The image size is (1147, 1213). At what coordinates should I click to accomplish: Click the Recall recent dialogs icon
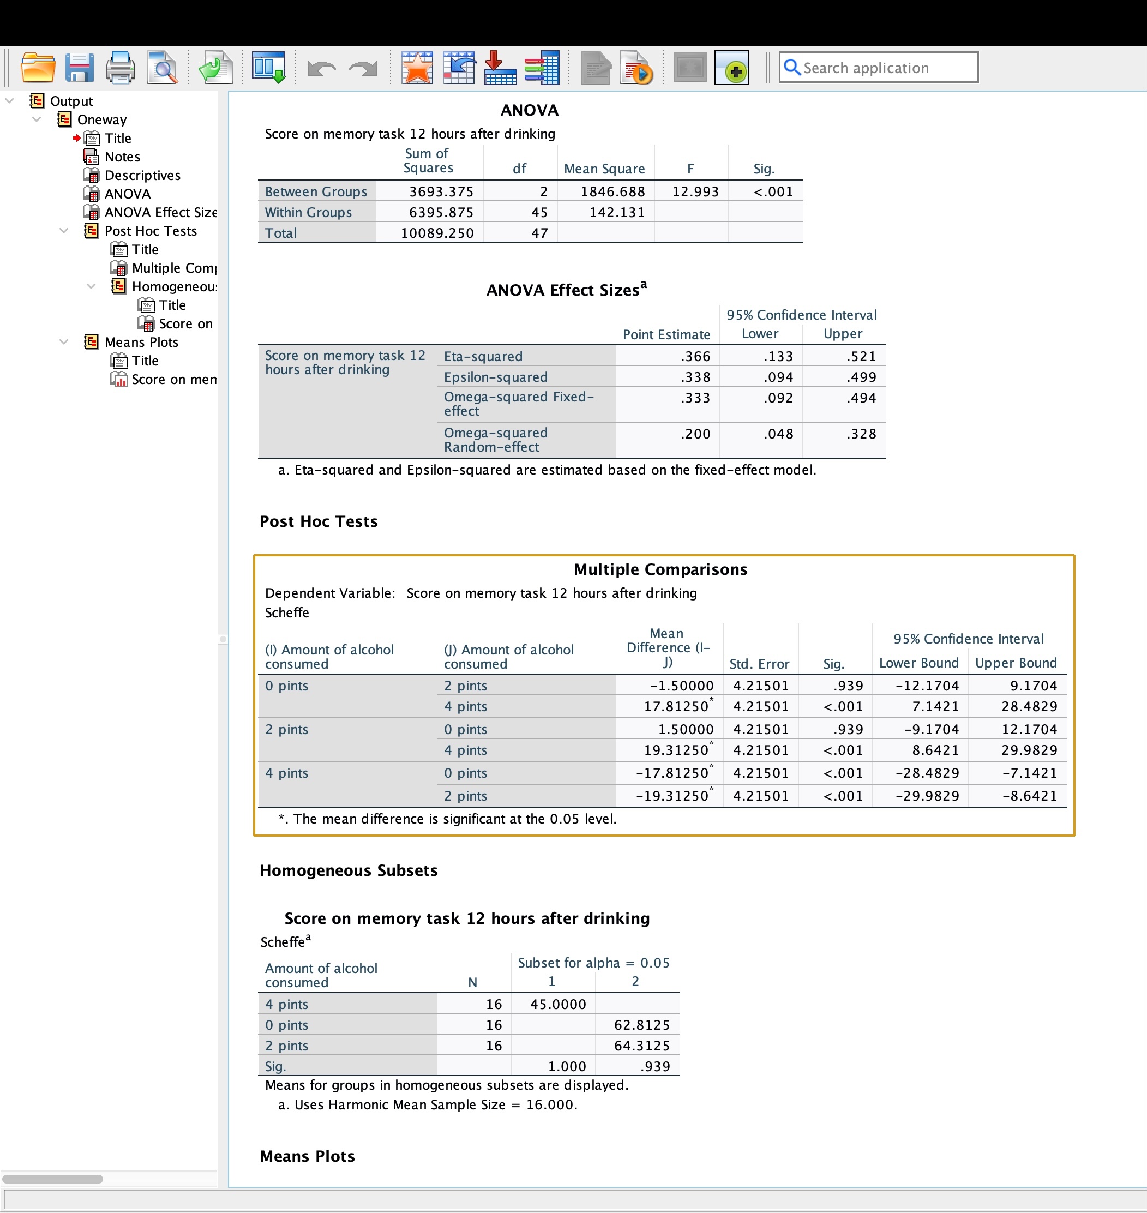pos(269,67)
